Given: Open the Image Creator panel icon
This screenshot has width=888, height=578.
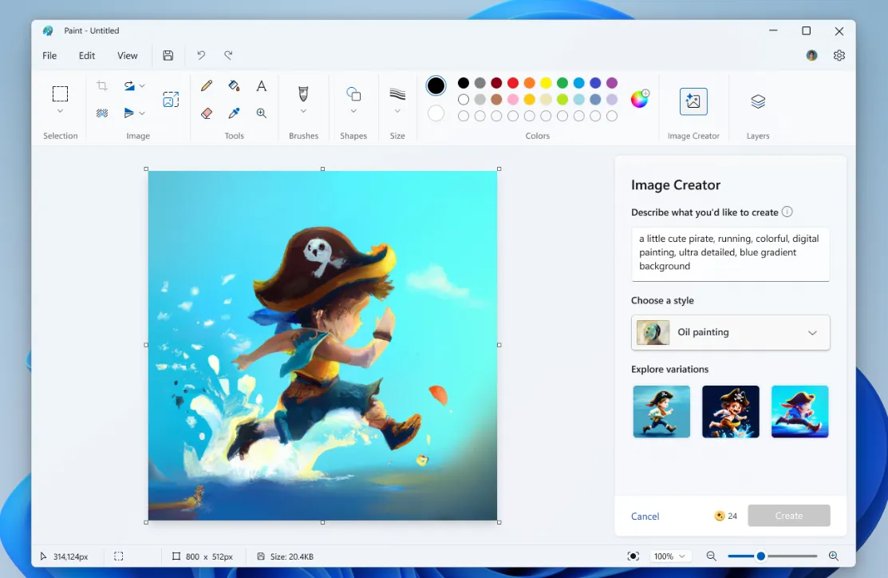Looking at the screenshot, I should point(693,101).
